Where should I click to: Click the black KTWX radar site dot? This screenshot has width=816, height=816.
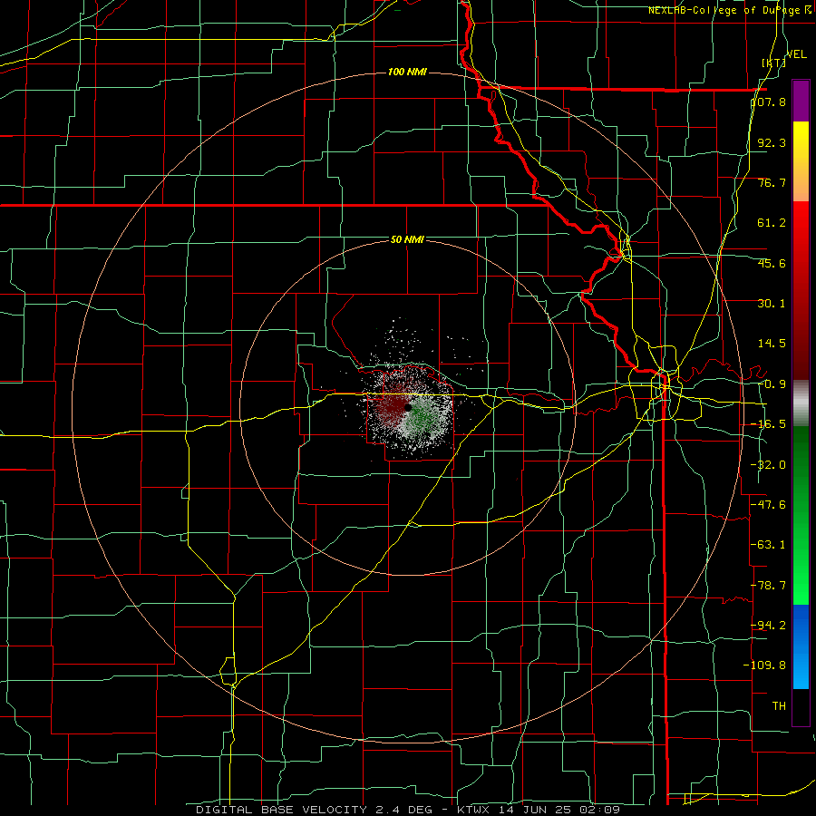[408, 407]
